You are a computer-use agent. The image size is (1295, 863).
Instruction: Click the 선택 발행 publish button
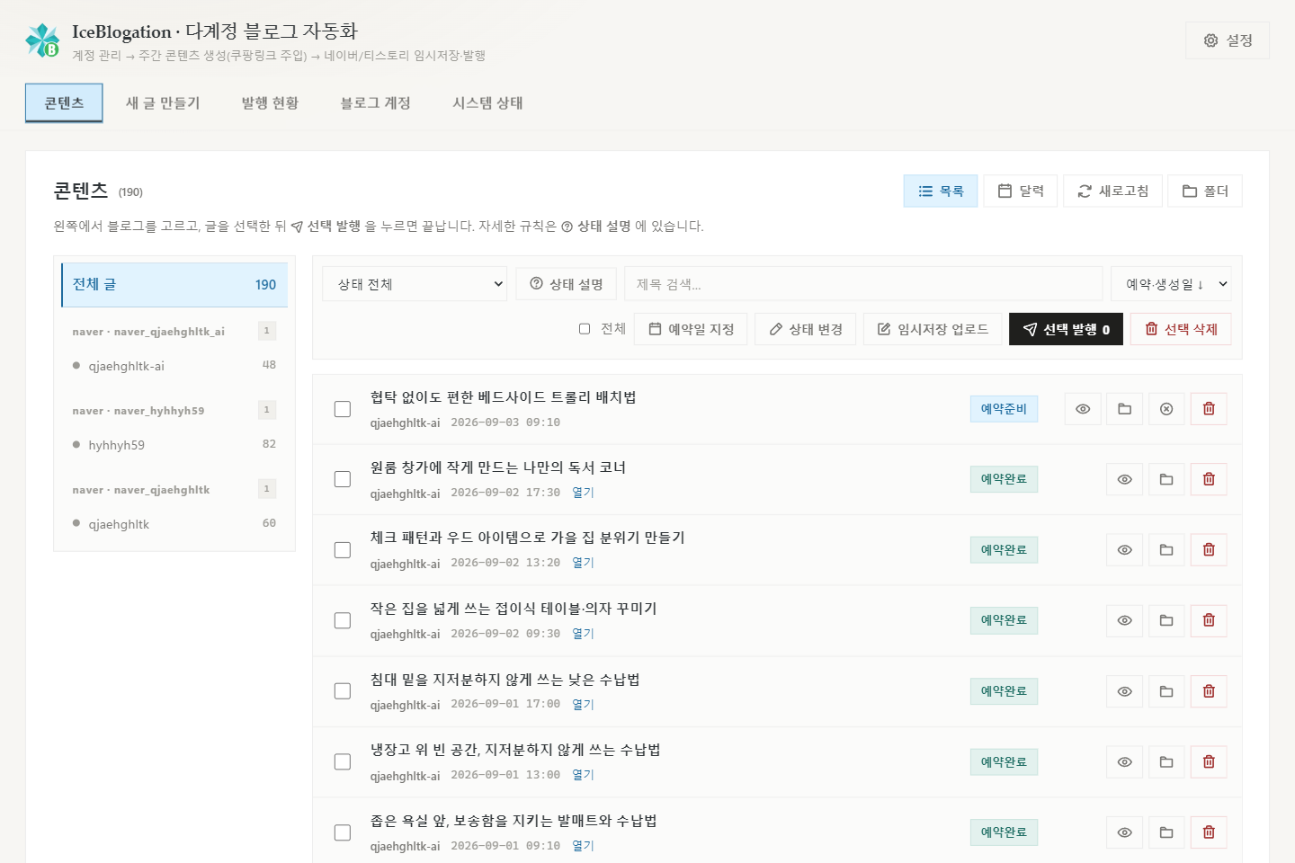pyautogui.click(x=1066, y=329)
